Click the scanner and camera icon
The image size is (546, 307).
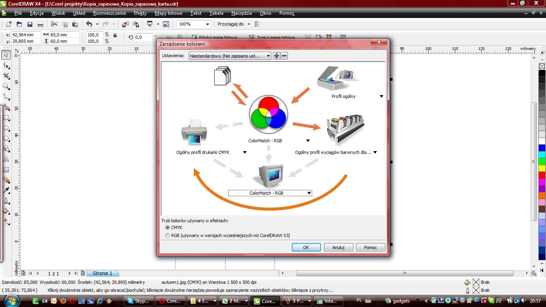pyautogui.click(x=335, y=79)
